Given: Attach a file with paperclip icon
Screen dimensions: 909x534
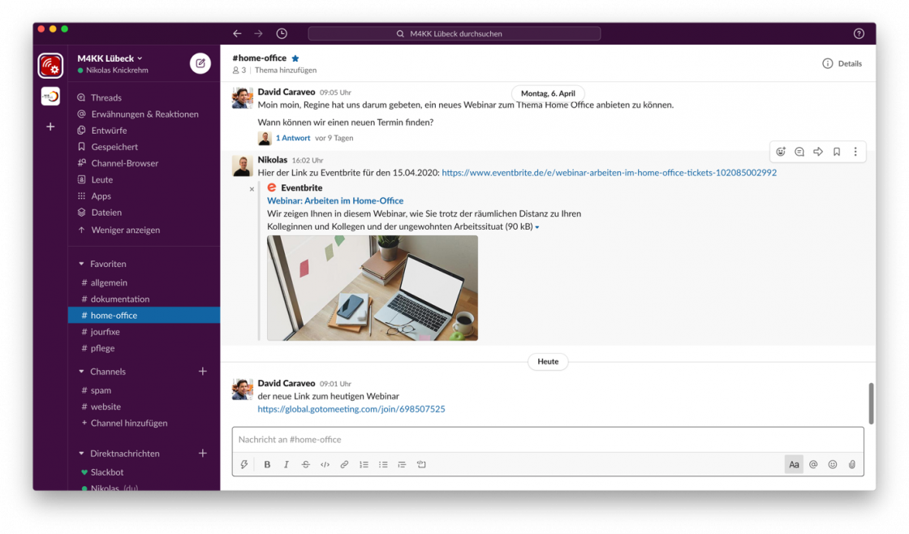Looking at the screenshot, I should 852,464.
